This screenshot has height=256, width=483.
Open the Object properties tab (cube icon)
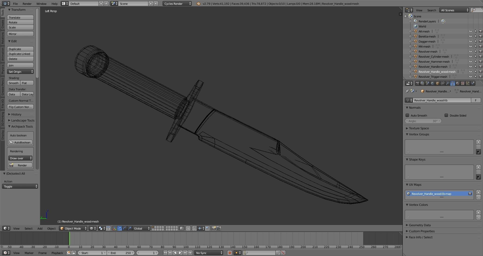click(x=437, y=83)
